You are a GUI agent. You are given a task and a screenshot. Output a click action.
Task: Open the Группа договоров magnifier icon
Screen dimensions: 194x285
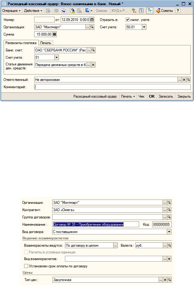(169, 217)
